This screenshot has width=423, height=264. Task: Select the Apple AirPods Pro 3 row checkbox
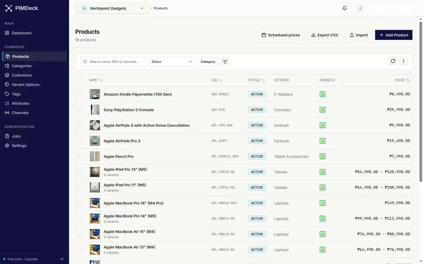(80, 141)
